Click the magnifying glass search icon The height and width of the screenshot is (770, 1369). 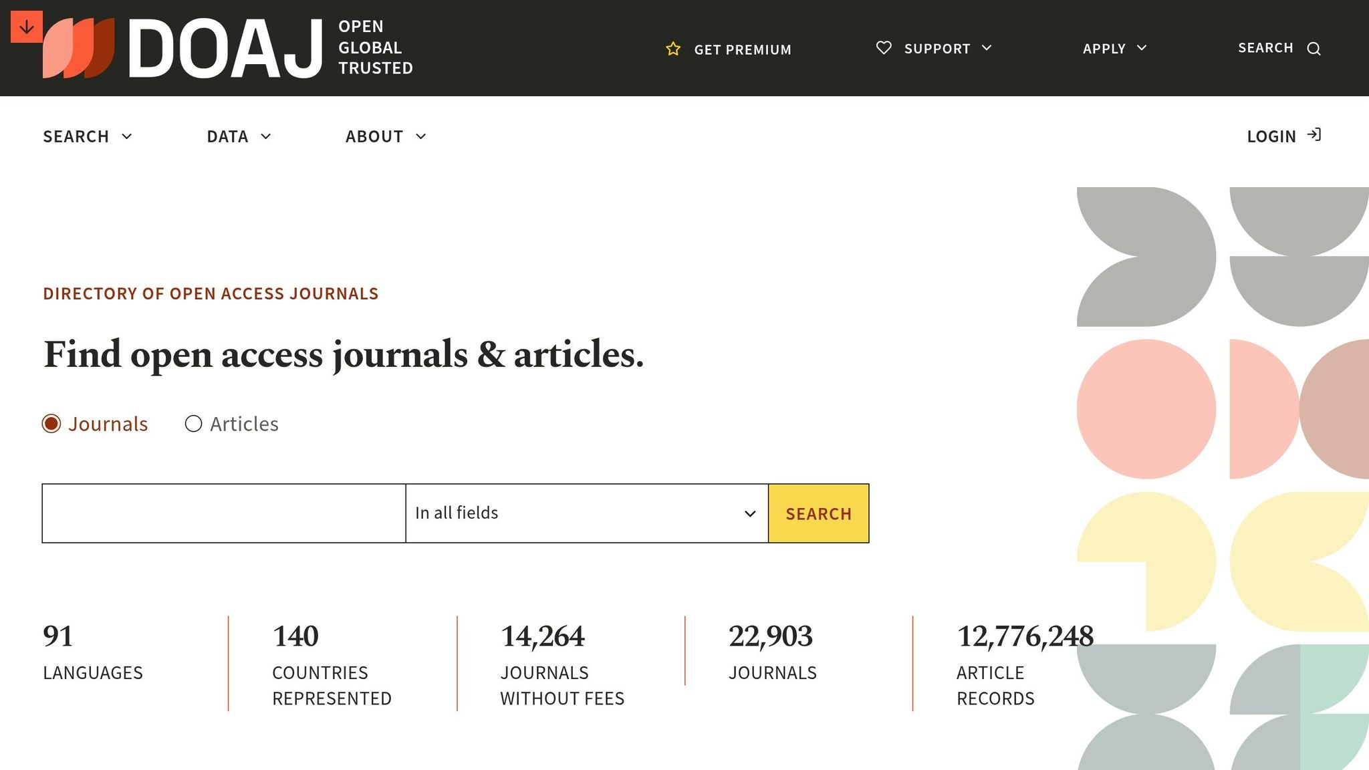[x=1314, y=49]
